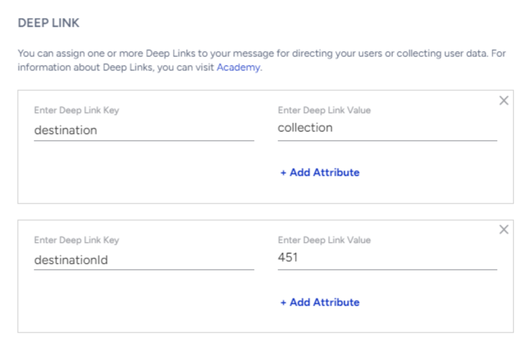Viewport: 528px width, 346px height.
Task: Remove the destination deep link card
Action: (504, 101)
